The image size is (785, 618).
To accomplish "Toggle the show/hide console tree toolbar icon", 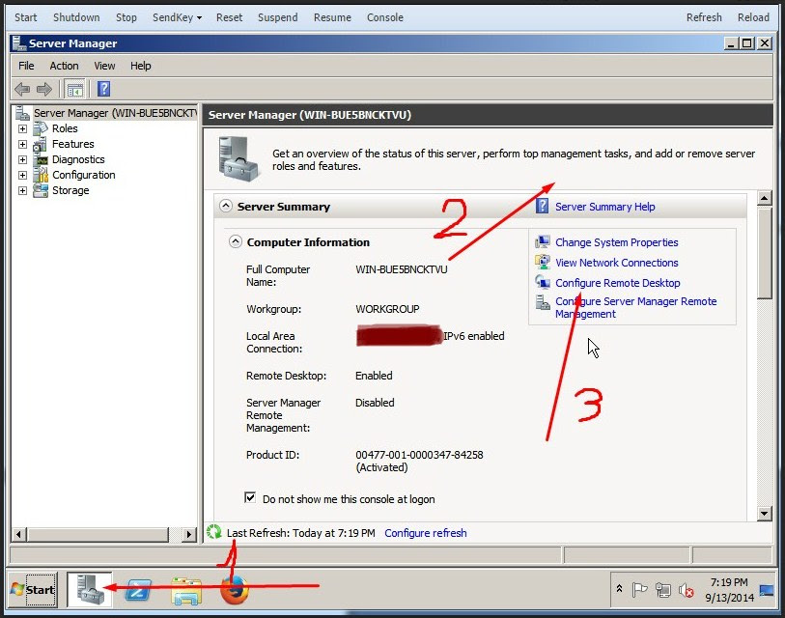I will [x=74, y=90].
